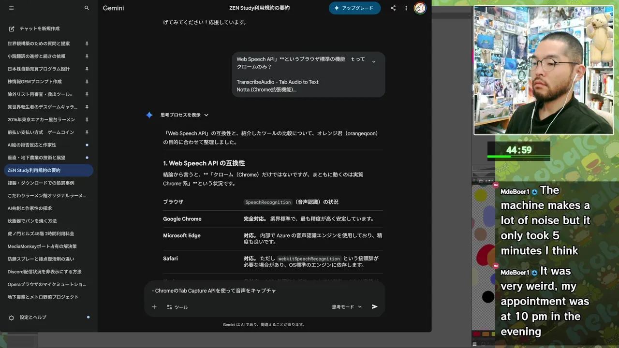Click the plus icon to add files
This screenshot has width=619, height=348.
[x=154, y=307]
